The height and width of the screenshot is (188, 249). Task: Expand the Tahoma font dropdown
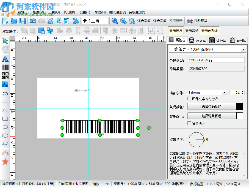coord(224,92)
